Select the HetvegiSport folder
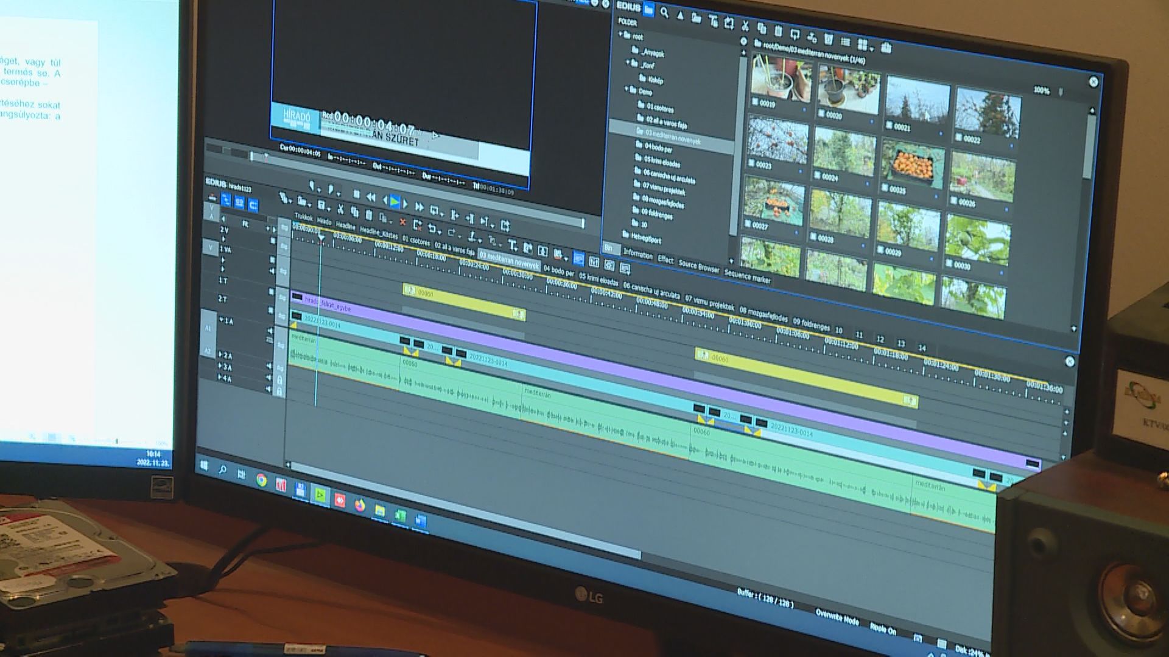 click(x=642, y=237)
